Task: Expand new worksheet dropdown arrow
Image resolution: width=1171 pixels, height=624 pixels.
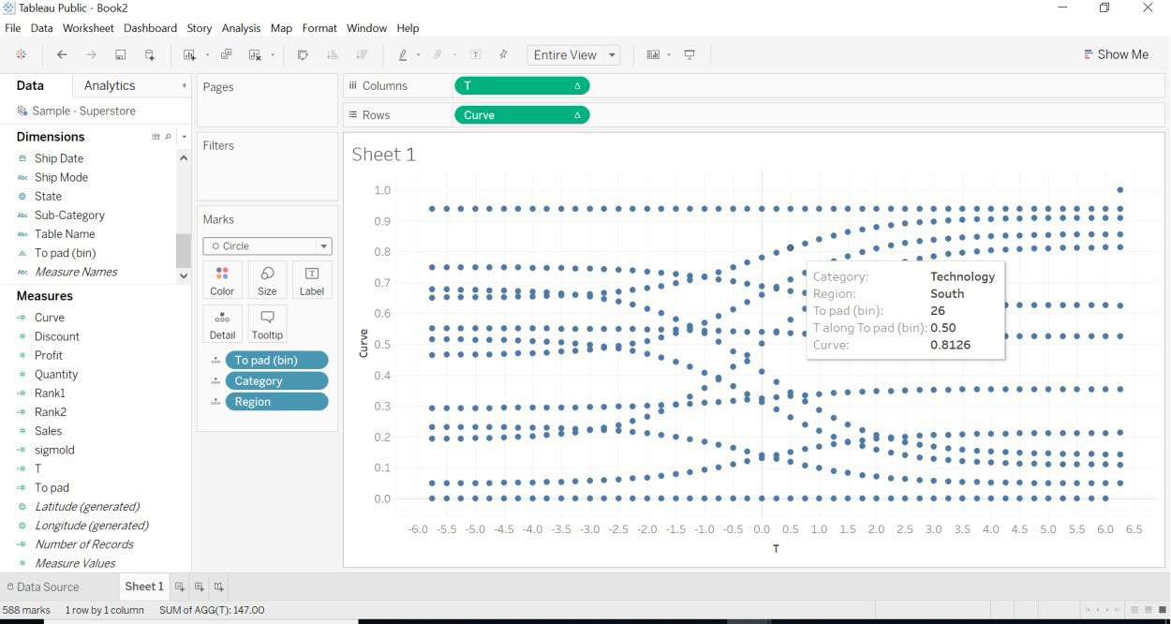Action: click(206, 55)
